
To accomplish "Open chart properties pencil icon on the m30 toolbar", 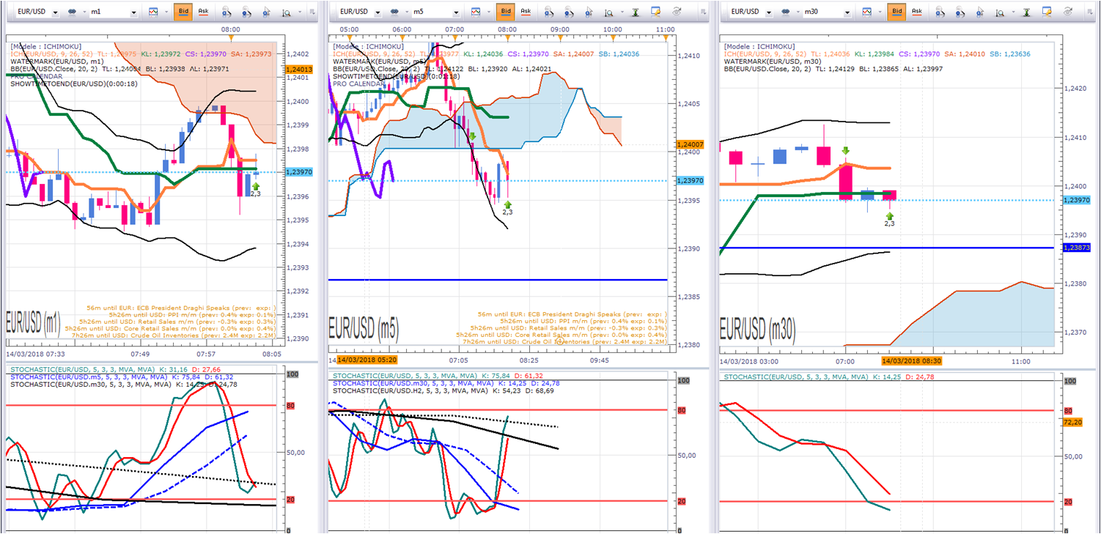I will click(x=1047, y=12).
